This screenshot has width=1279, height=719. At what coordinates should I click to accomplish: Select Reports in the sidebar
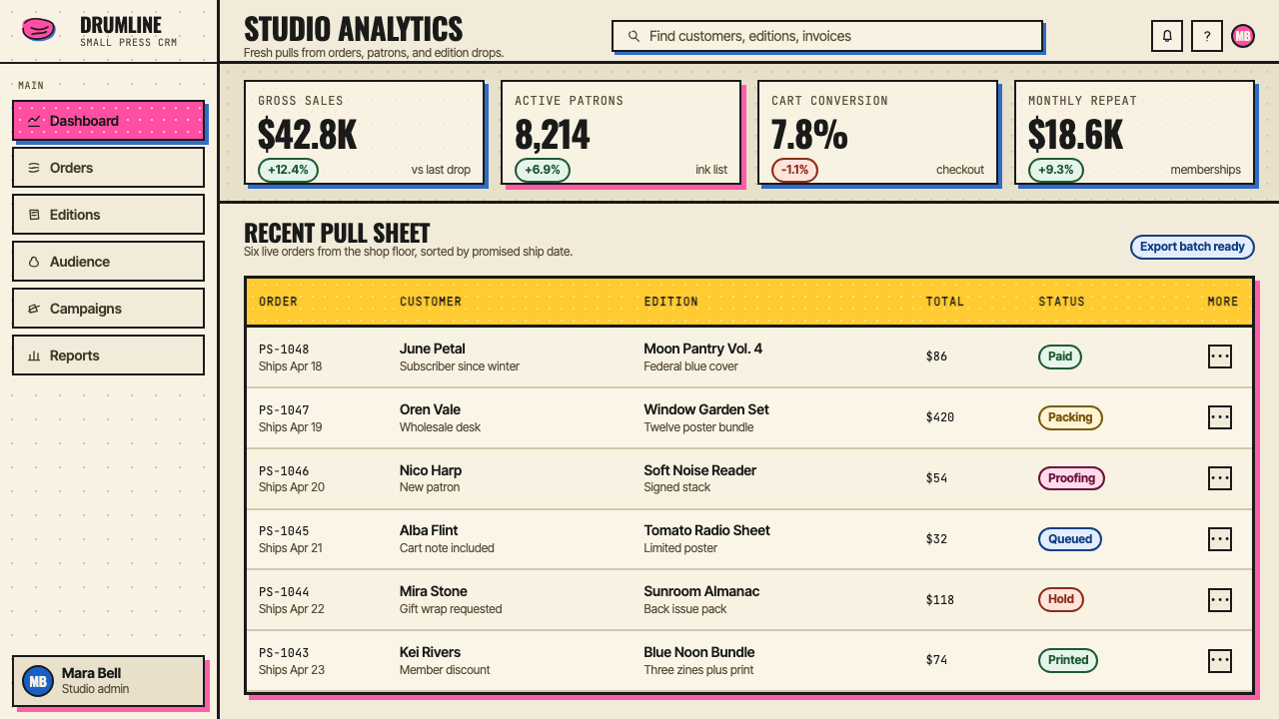pos(108,356)
